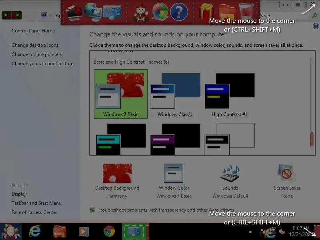Launch Google Chrome from the taskbar
320x240 pixels.
109,231
